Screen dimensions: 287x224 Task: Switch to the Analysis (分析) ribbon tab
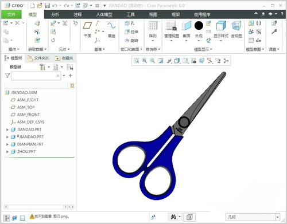pos(55,14)
